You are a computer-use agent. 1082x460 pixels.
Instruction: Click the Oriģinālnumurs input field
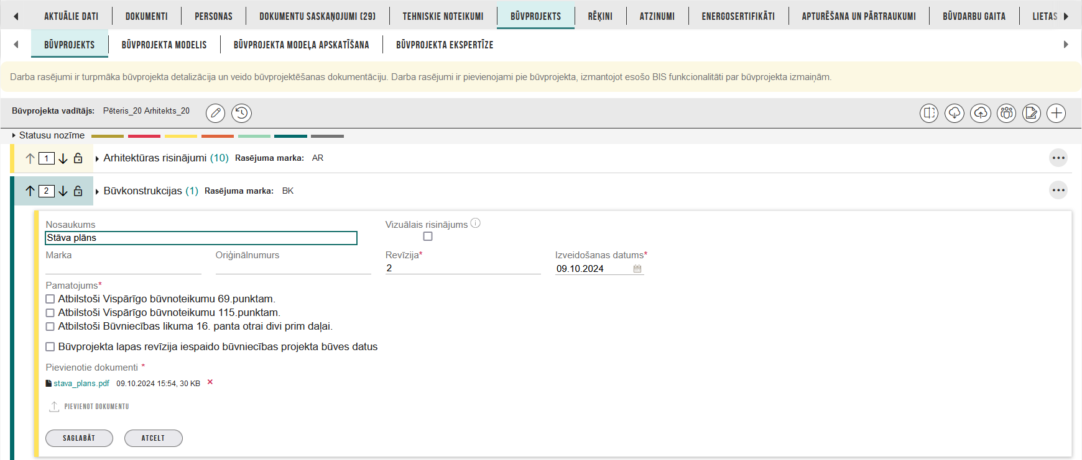[294, 268]
